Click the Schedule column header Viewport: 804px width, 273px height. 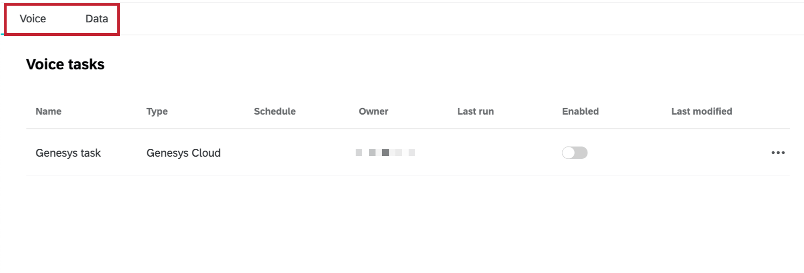coord(274,111)
